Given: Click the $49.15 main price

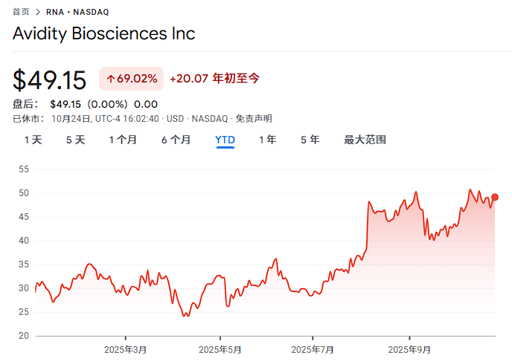Looking at the screenshot, I should tap(50, 79).
